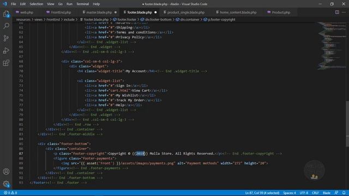Screen dimensions: 349x196
Task: Open the Manage settings gear
Action: click(6, 184)
